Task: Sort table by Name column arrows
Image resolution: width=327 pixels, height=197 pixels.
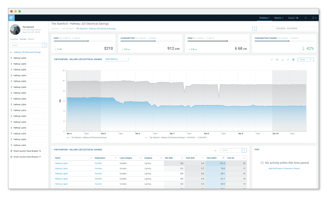Action: pos(91,158)
